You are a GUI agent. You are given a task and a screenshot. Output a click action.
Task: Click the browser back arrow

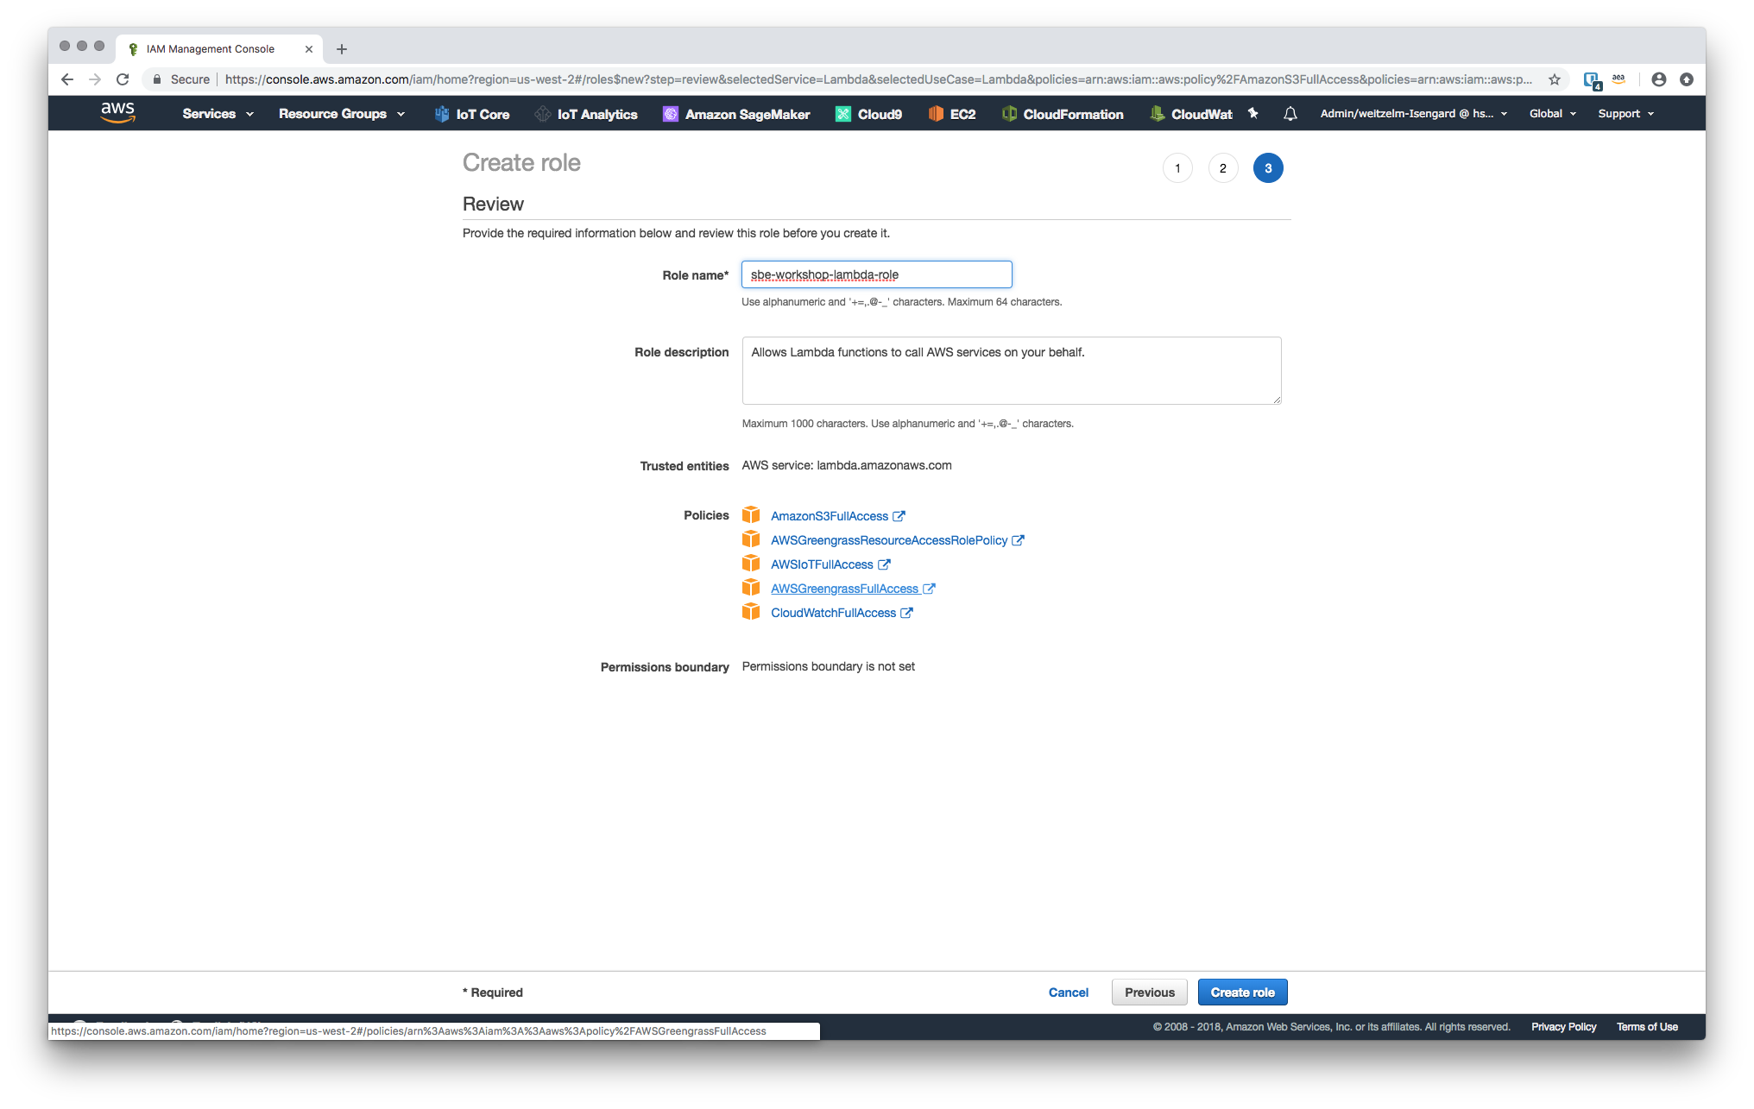(x=67, y=79)
